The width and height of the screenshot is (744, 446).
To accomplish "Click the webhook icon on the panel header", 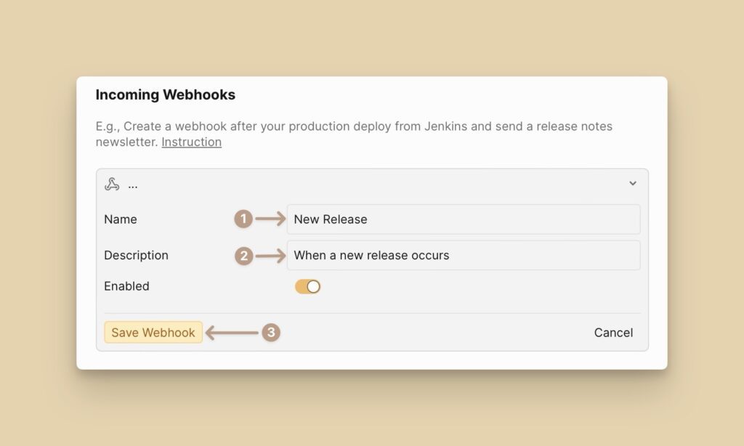I will click(110, 184).
